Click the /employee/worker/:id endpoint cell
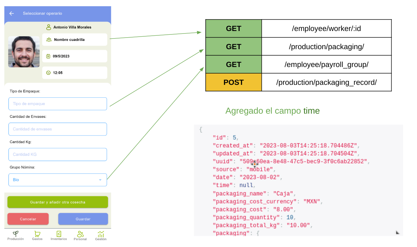 [x=326, y=28]
